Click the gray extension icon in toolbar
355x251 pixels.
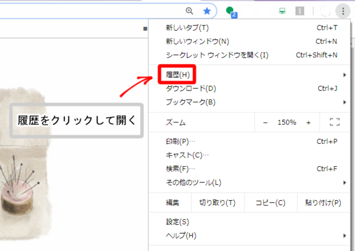pyautogui.click(x=300, y=11)
